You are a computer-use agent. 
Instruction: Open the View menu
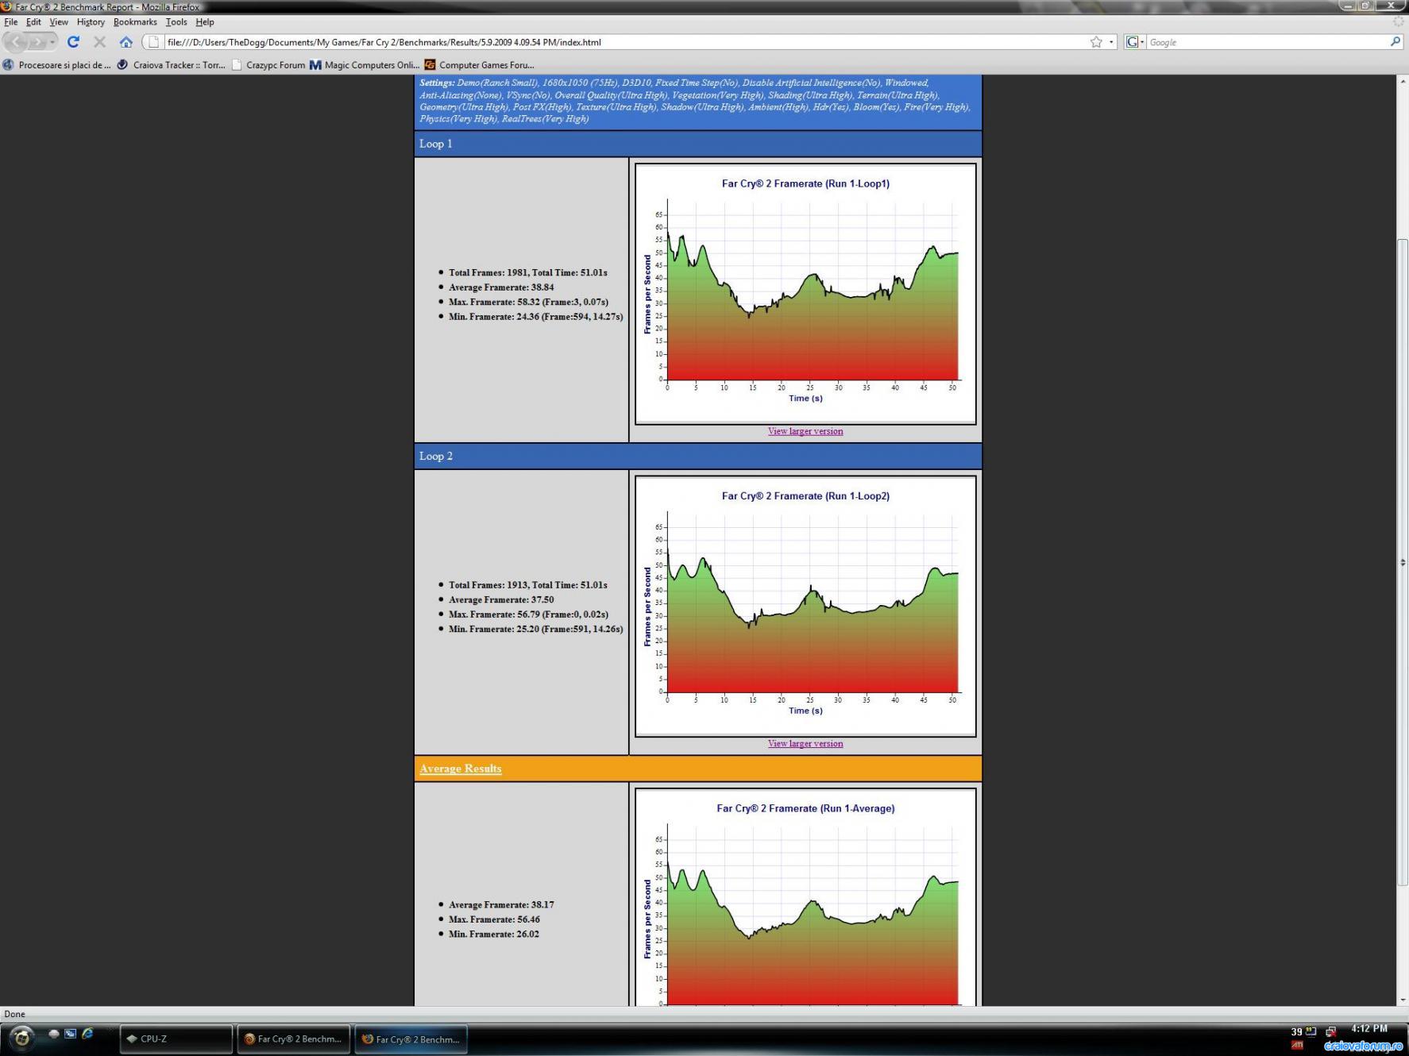click(59, 22)
